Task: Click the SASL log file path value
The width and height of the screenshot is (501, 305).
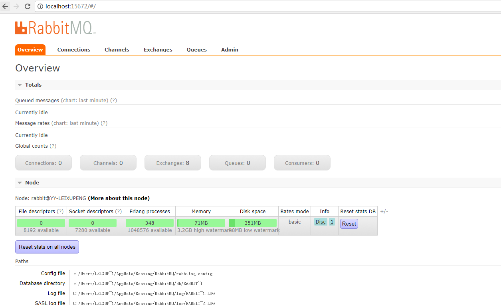Action: point(144,303)
